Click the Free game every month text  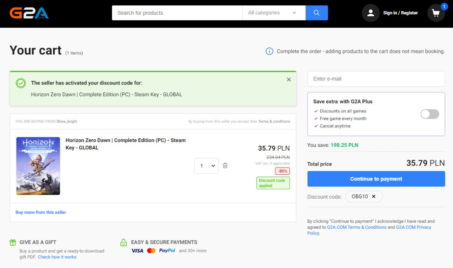(343, 119)
